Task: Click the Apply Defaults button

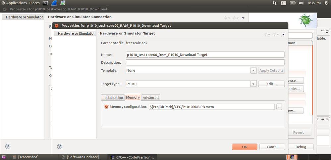Action: 271,71
